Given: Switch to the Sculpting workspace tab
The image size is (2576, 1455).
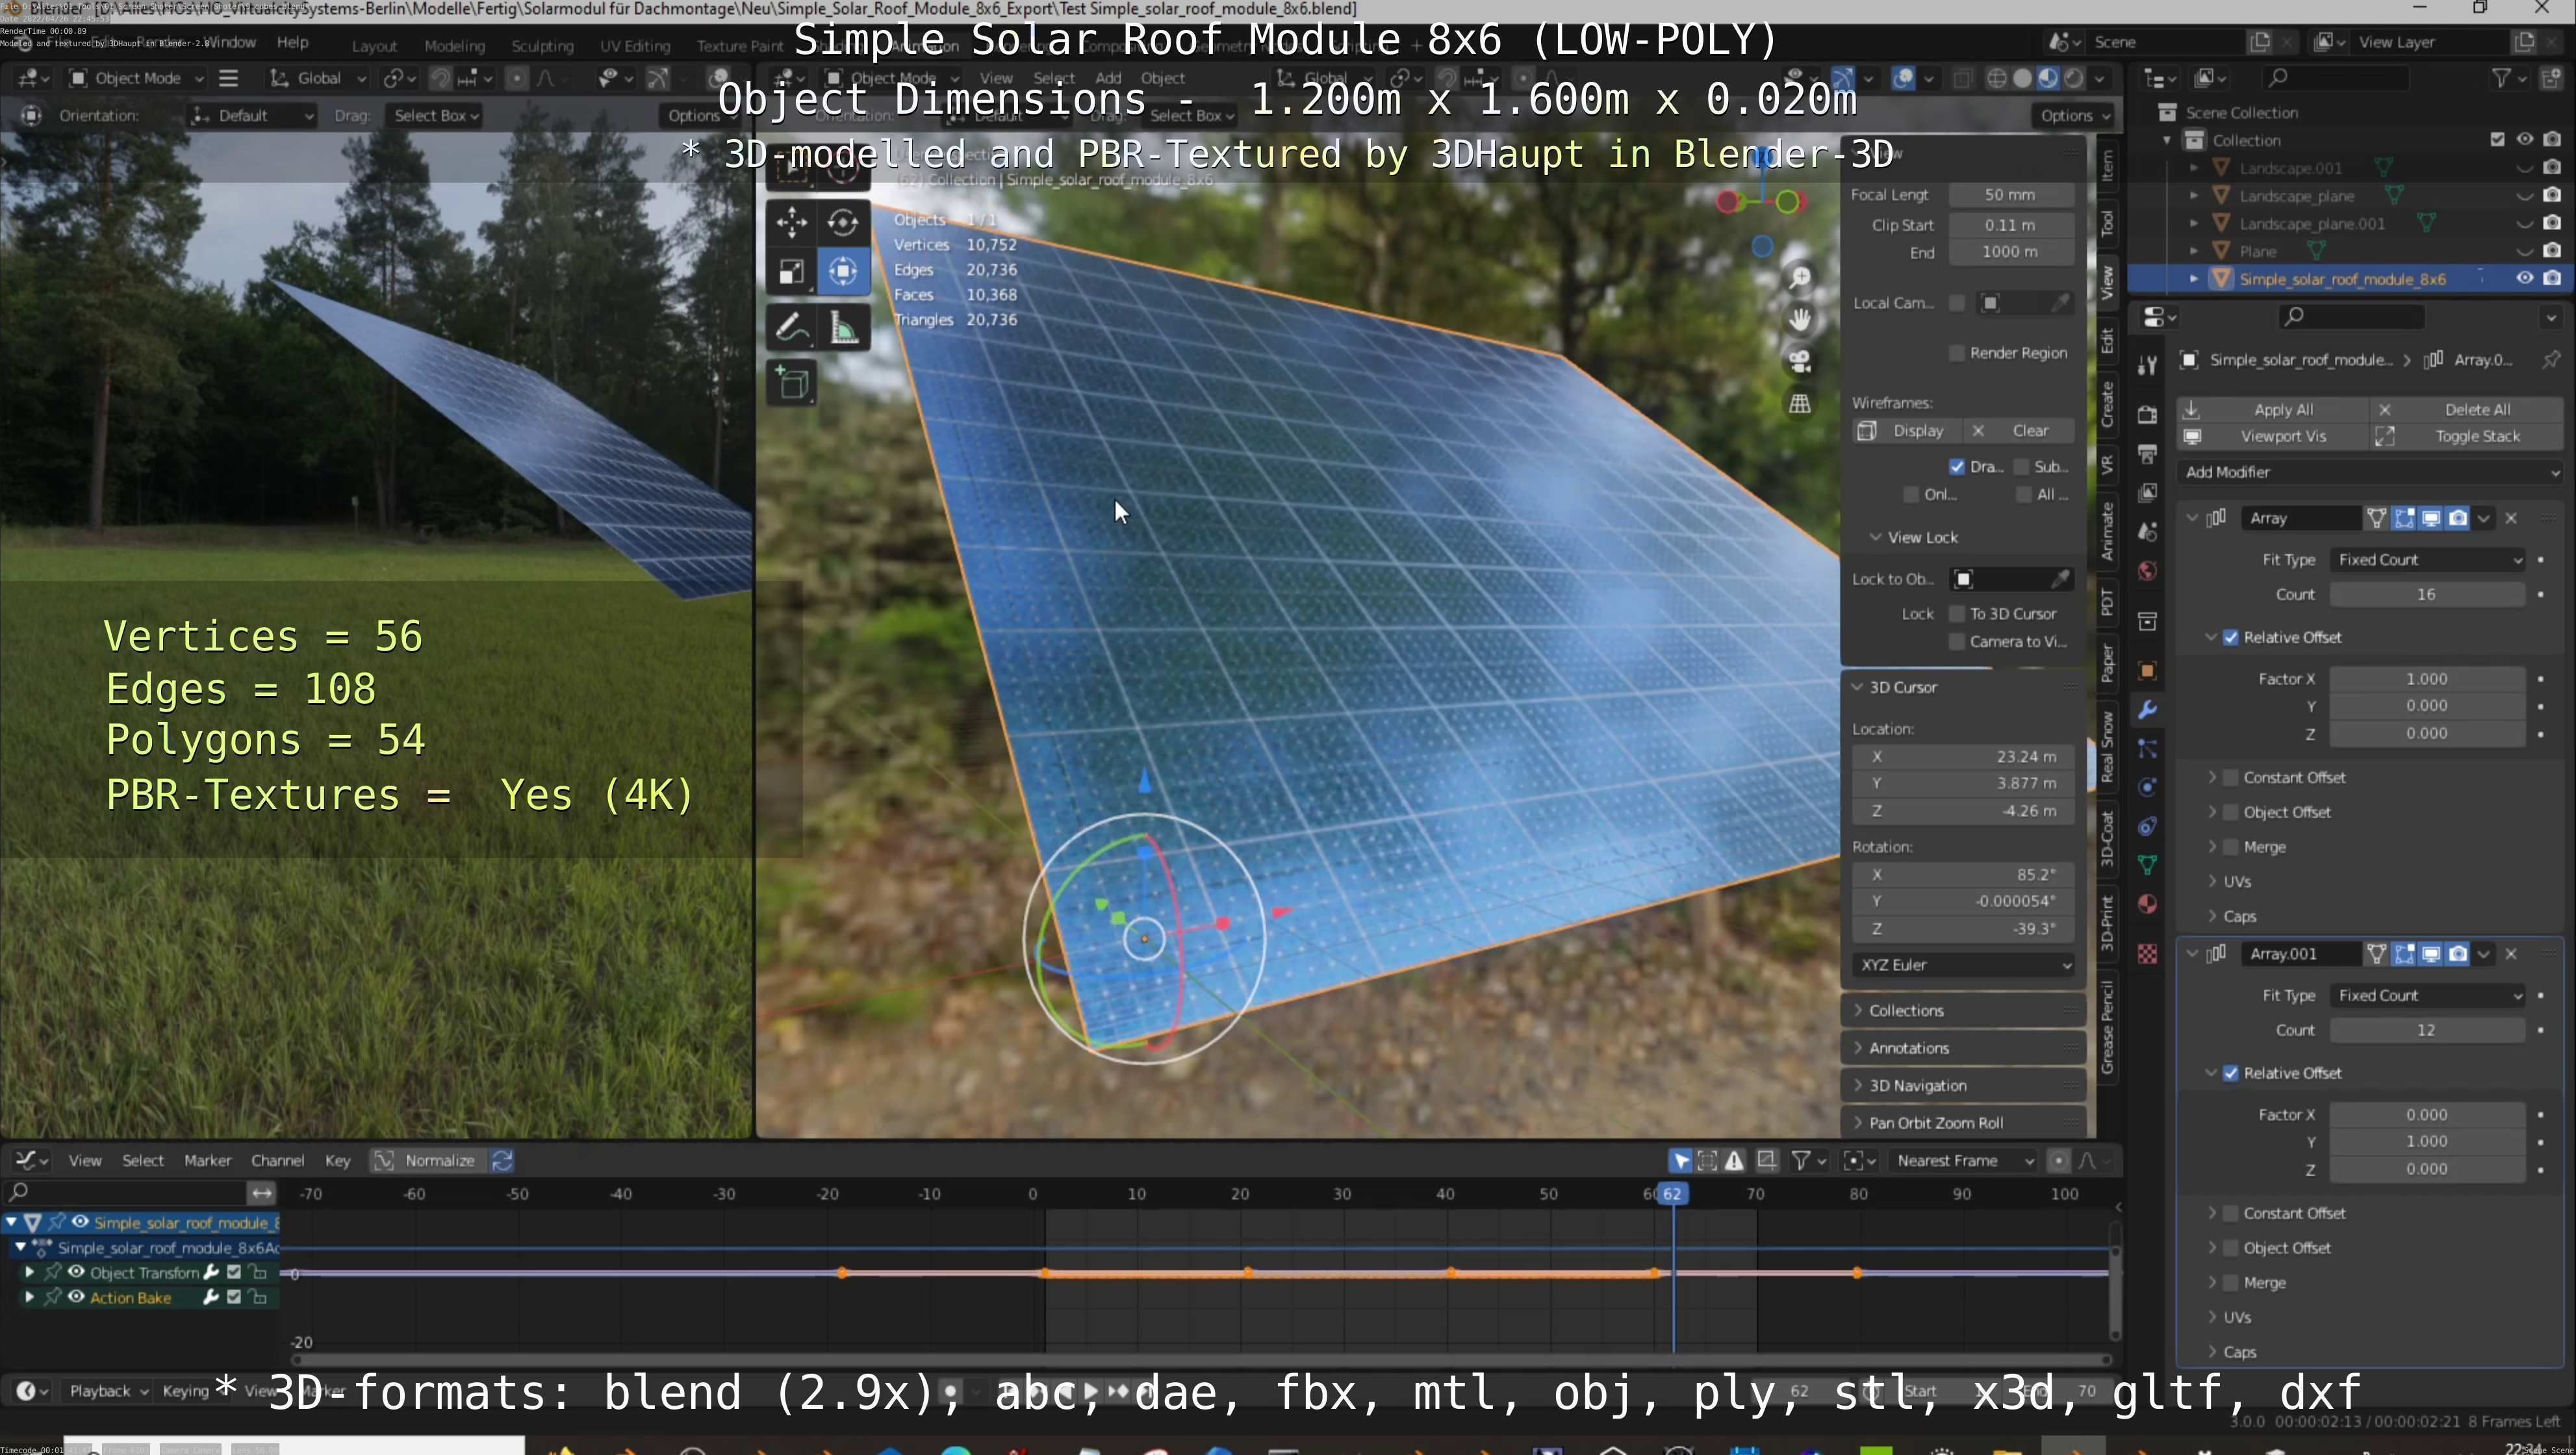Looking at the screenshot, I should (542, 46).
